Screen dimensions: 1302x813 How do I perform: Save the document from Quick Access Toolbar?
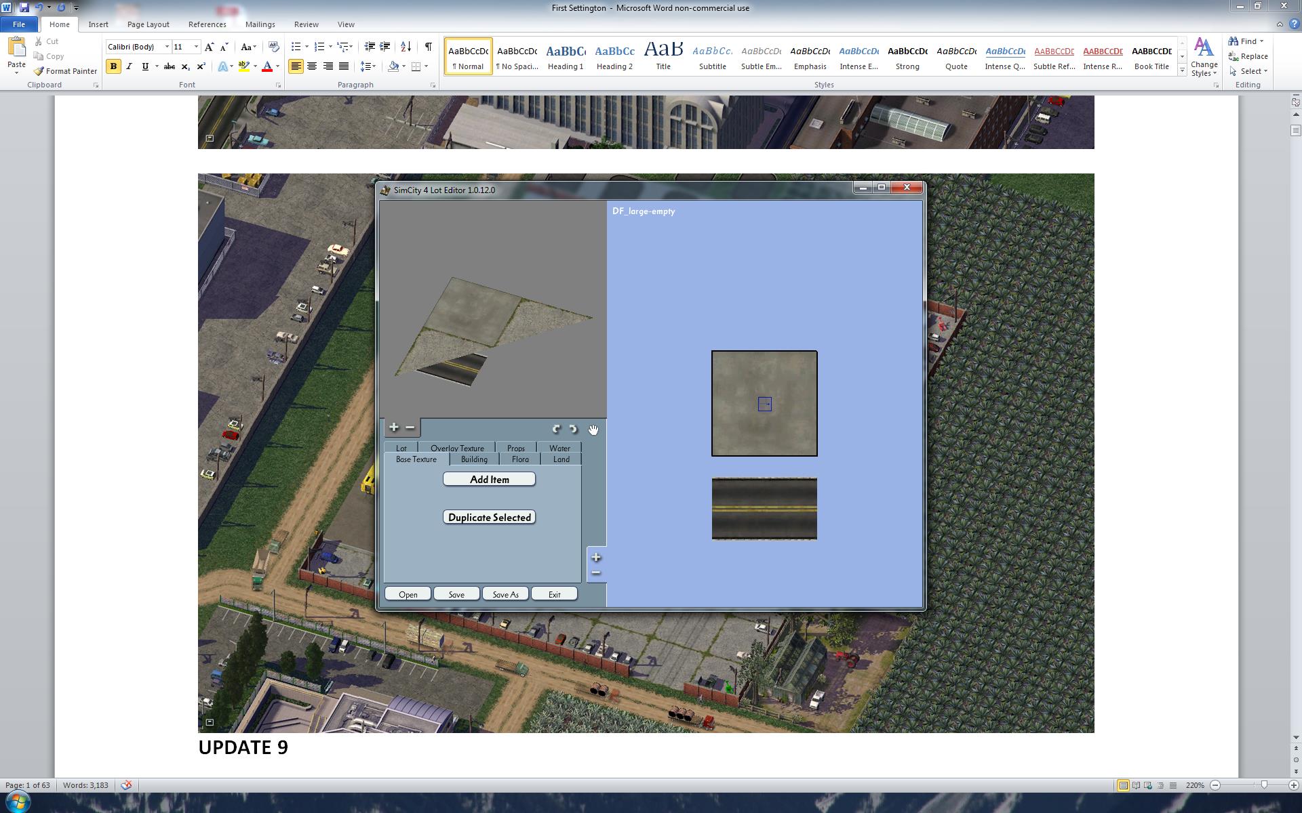pyautogui.click(x=24, y=7)
